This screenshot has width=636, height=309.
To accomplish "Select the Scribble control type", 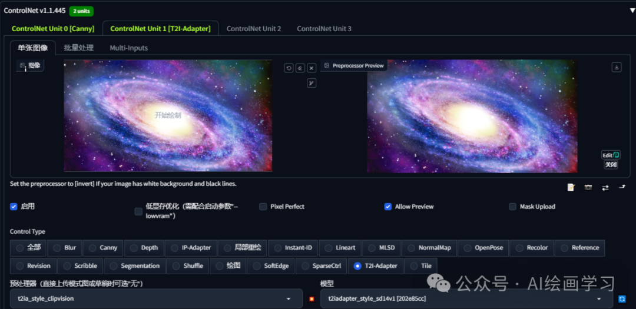I will pyautogui.click(x=80, y=266).
